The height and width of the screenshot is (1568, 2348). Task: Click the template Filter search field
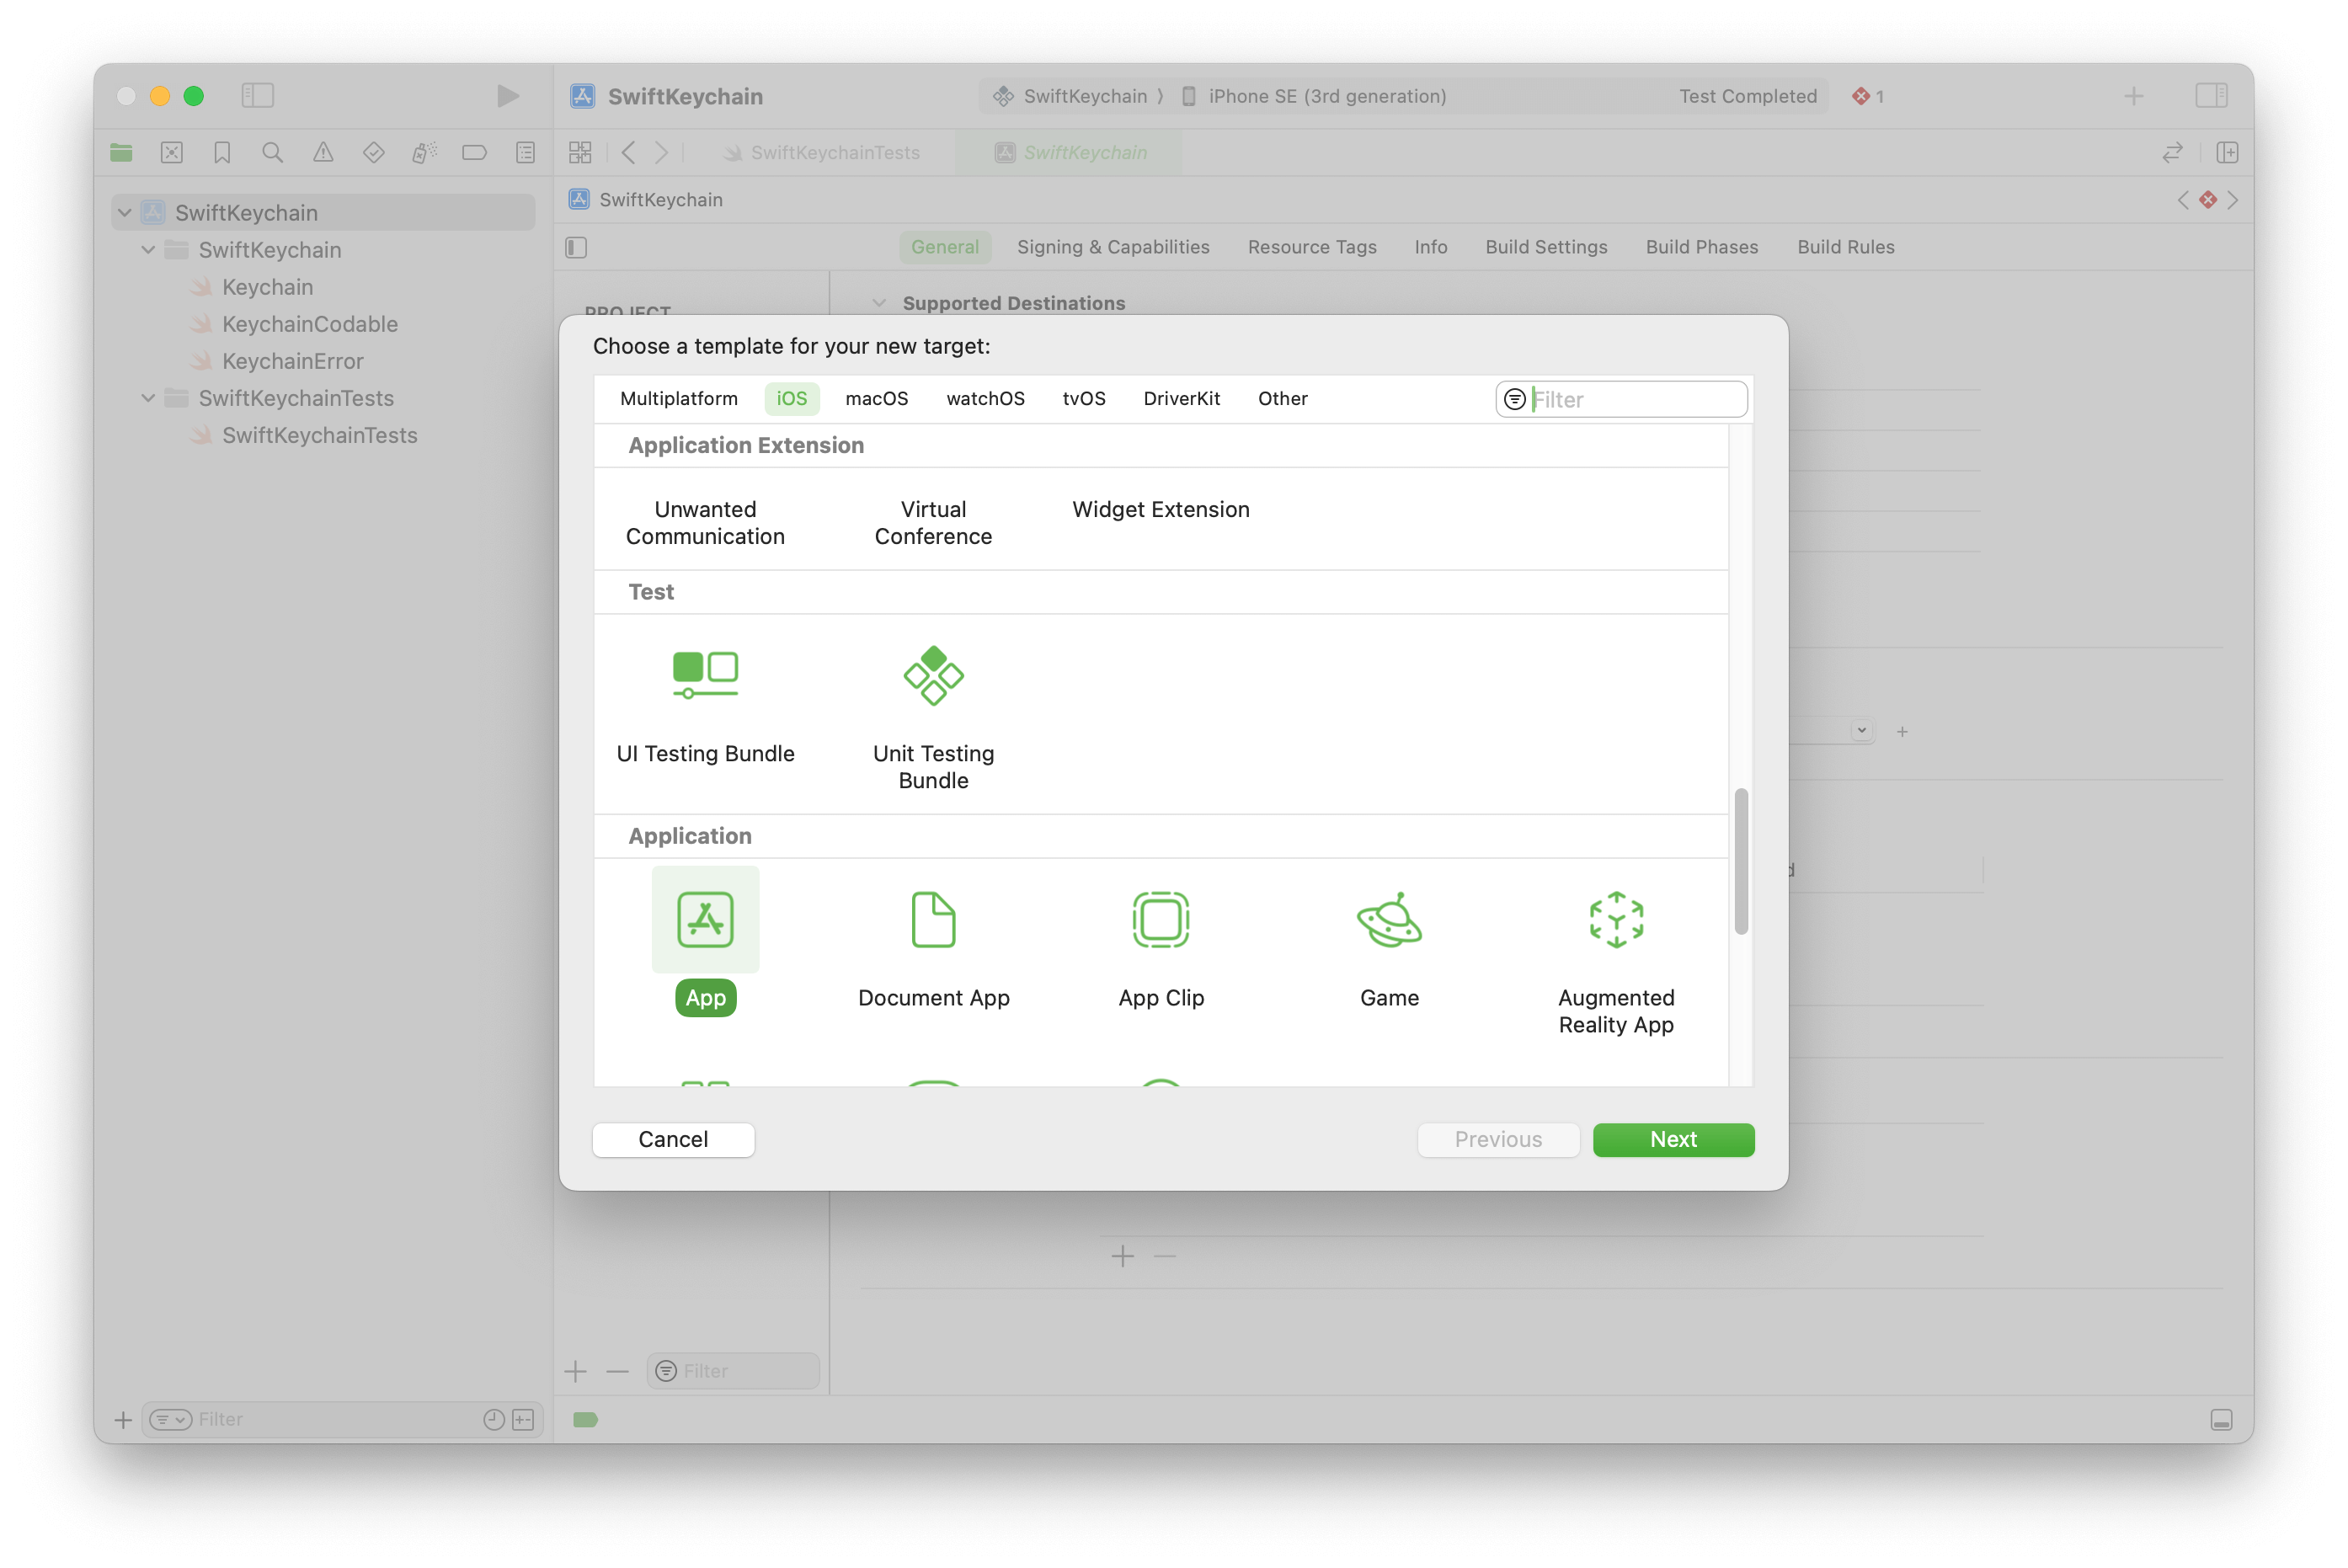tap(1622, 399)
